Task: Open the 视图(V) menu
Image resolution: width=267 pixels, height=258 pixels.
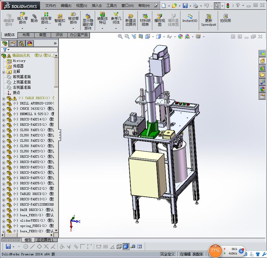Action: click(81, 6)
